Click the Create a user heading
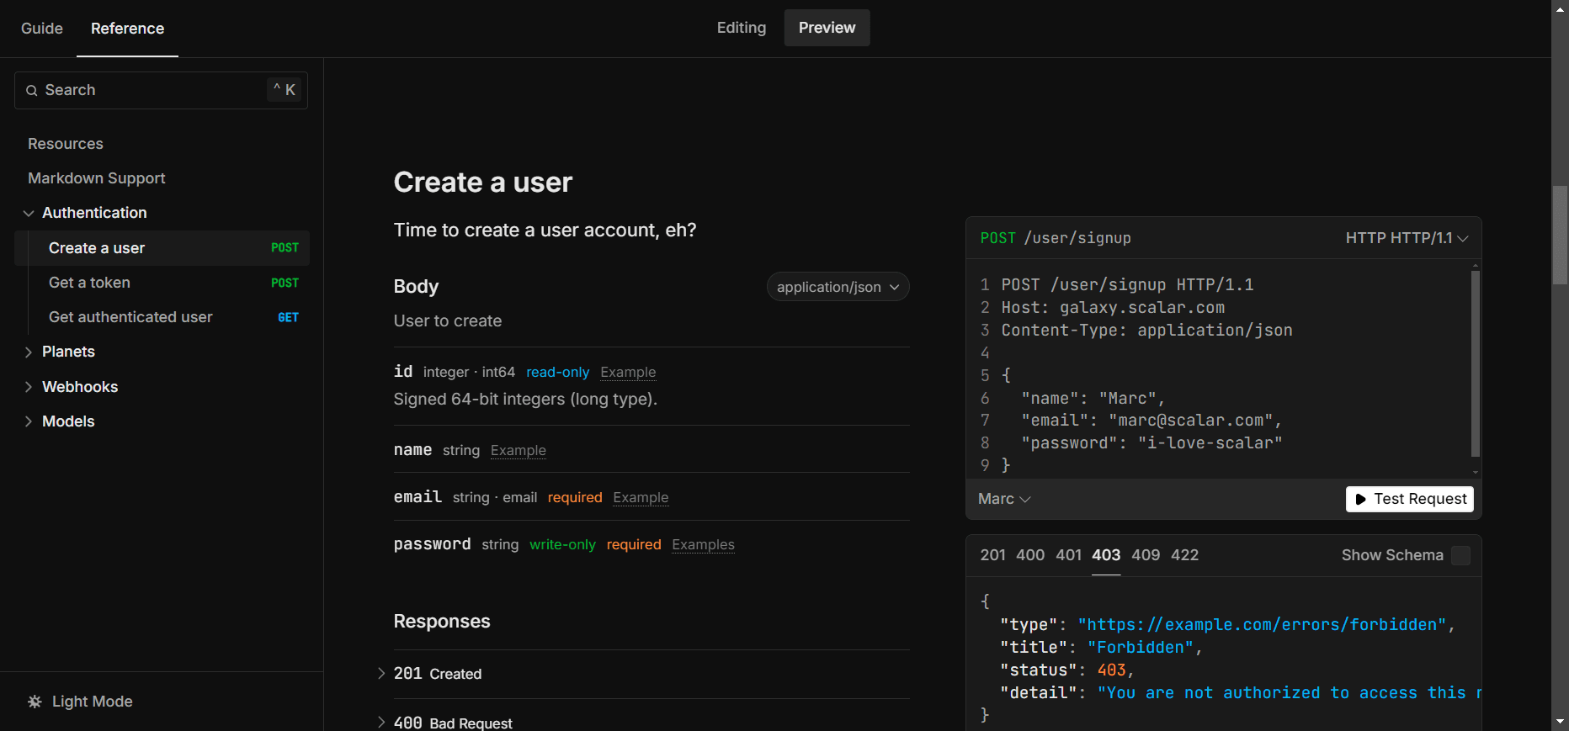The height and width of the screenshot is (731, 1569). [483, 183]
